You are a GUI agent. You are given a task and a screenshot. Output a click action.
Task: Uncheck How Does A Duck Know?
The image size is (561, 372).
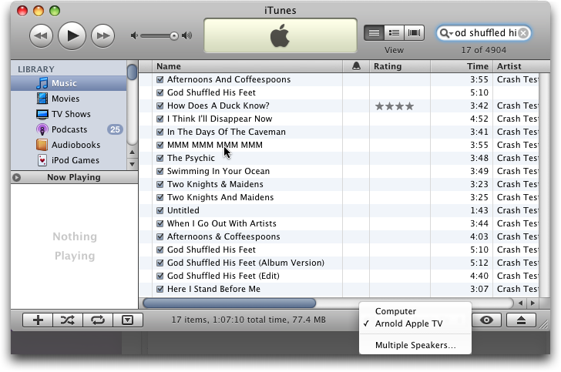tap(160, 106)
